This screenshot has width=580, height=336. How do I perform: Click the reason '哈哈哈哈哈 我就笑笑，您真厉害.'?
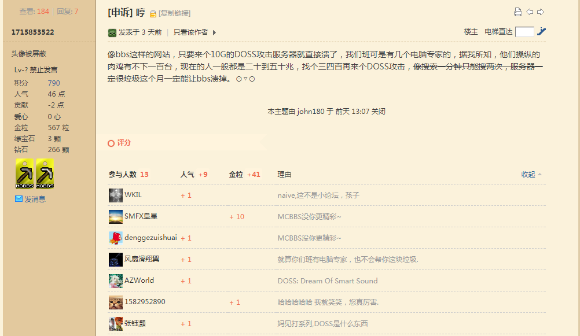tap(328, 302)
